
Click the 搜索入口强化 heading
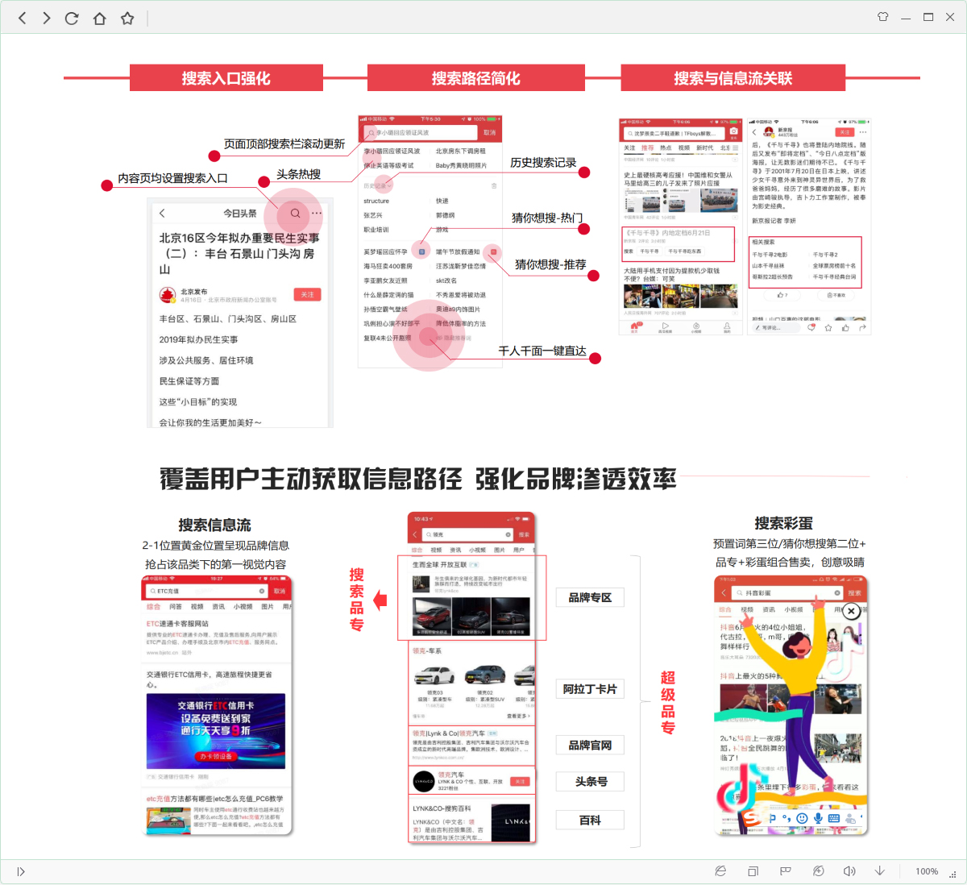226,78
